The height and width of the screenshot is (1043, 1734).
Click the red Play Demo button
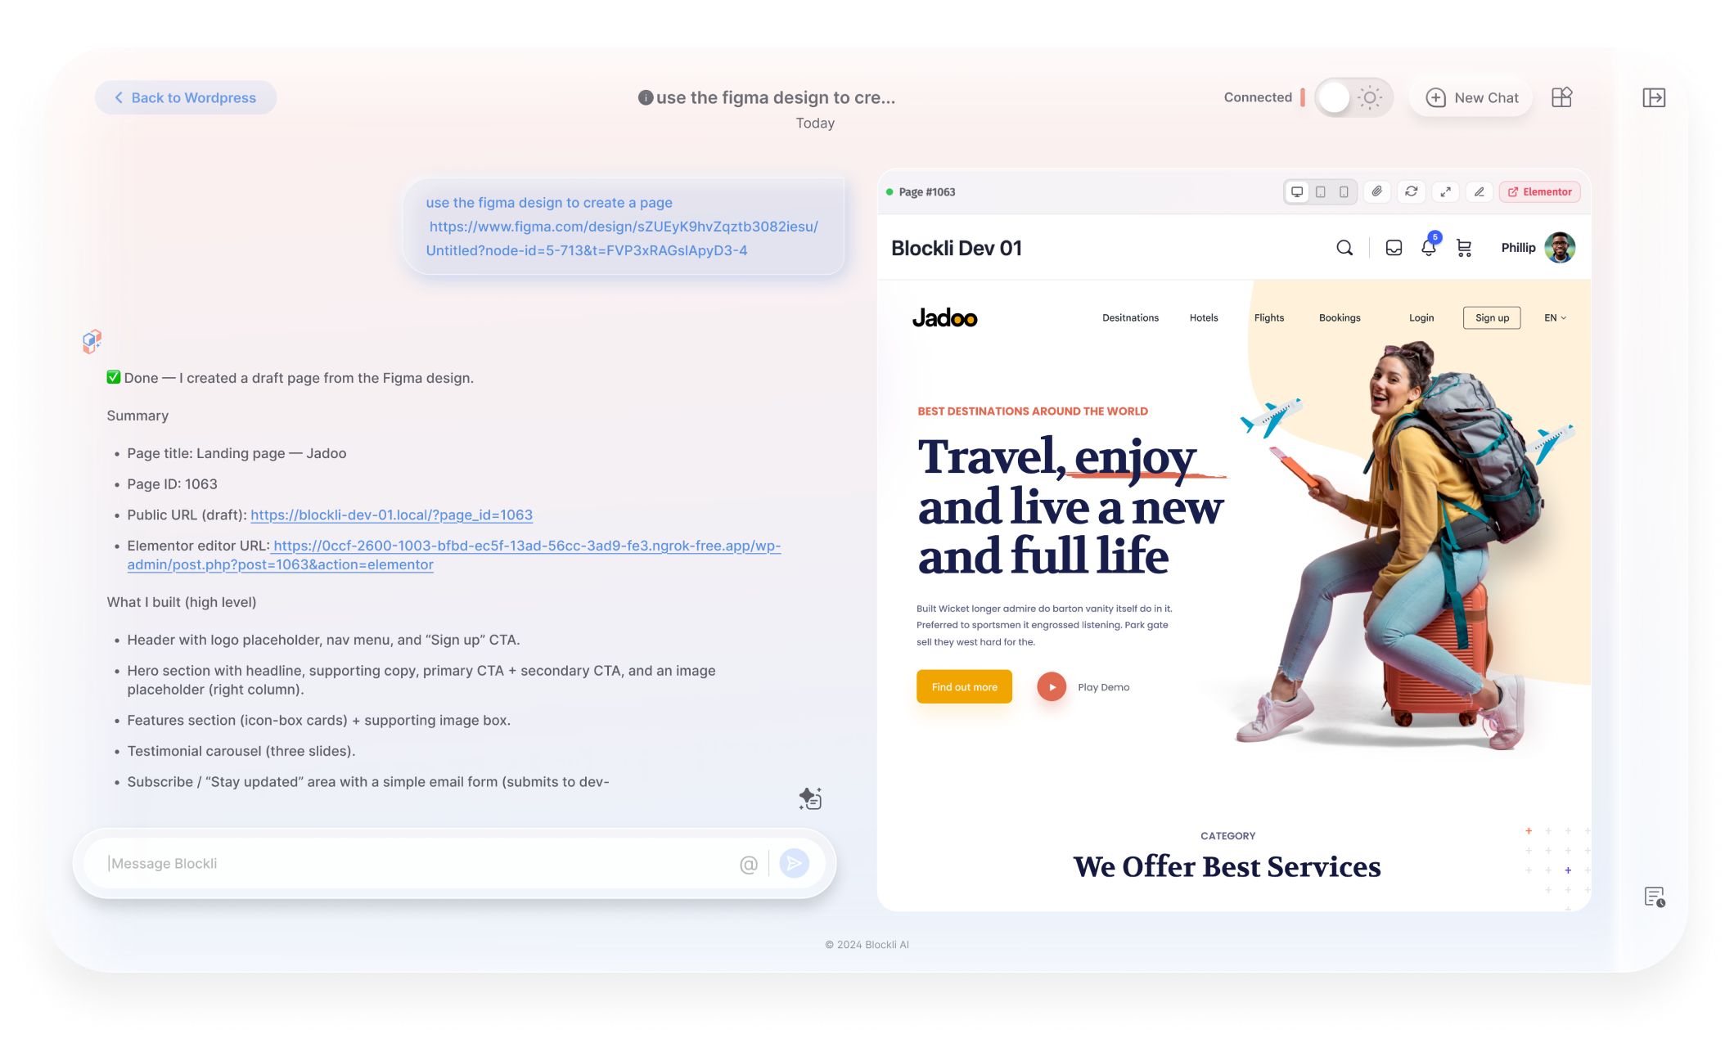[1052, 687]
